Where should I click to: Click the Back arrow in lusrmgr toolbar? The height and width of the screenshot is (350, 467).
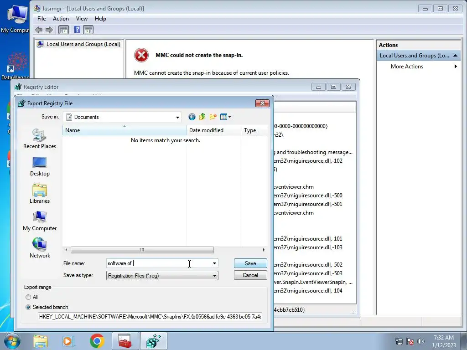[39, 30]
